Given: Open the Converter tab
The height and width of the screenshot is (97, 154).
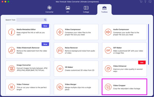Looking at the screenshot, I should pos(49,9).
